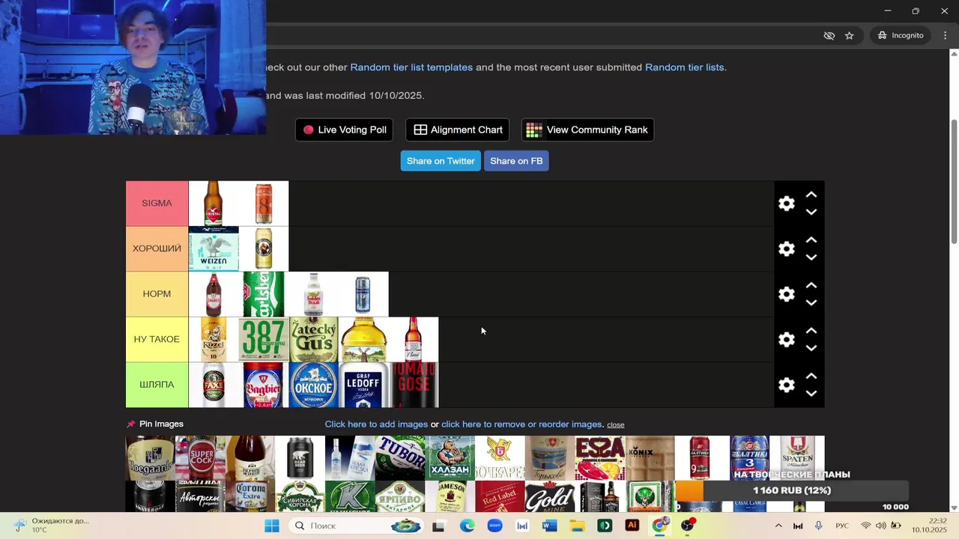Select Kozel image in НУ ТАКОЕ row
This screenshot has width=959, height=539.
click(x=214, y=340)
